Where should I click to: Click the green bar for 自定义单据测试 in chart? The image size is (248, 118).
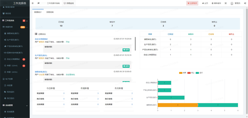click(165, 83)
